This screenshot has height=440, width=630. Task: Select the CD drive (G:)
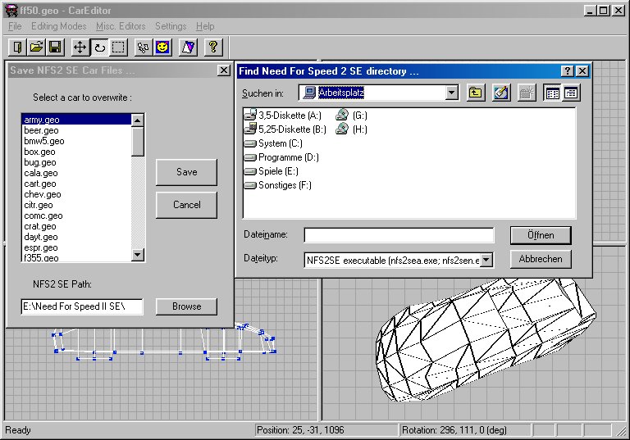pos(352,116)
